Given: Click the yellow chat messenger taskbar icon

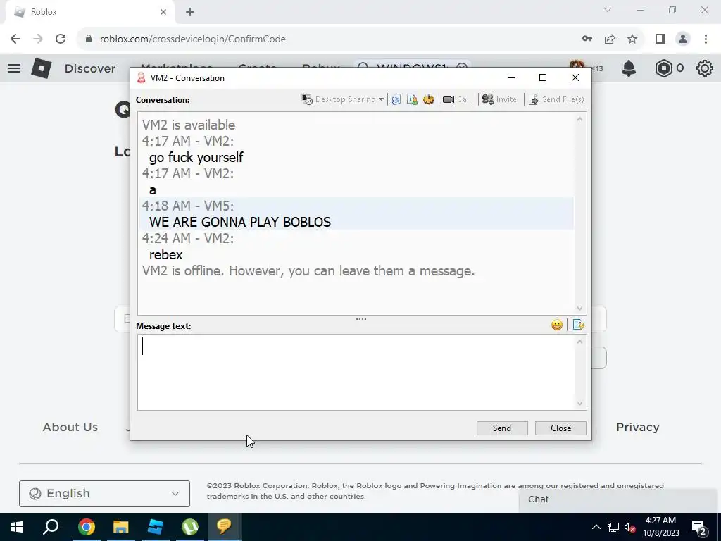Looking at the screenshot, I should pos(224,527).
